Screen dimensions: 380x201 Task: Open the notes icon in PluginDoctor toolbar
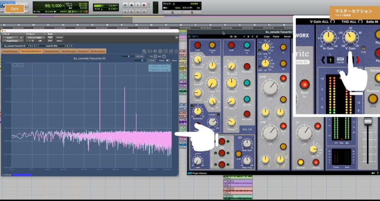[144, 51]
